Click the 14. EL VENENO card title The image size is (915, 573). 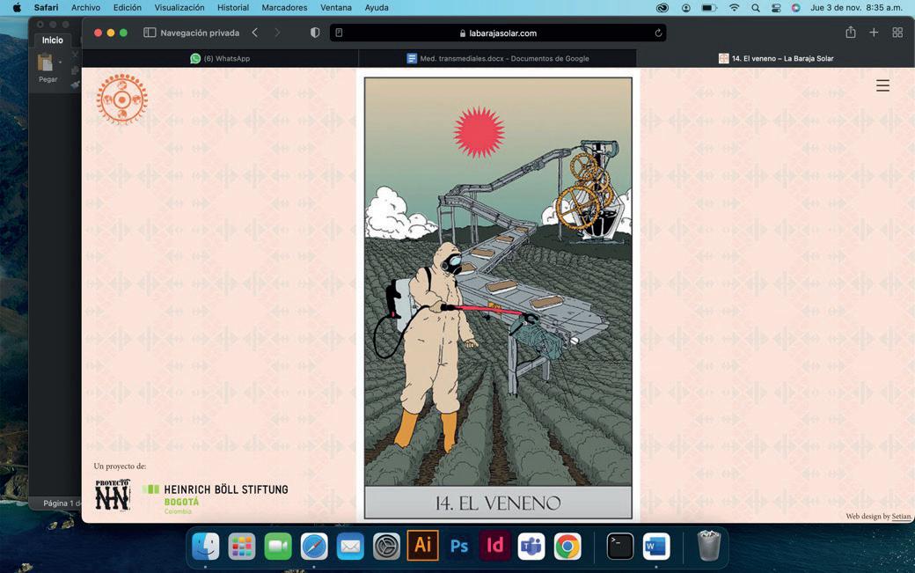point(498,503)
